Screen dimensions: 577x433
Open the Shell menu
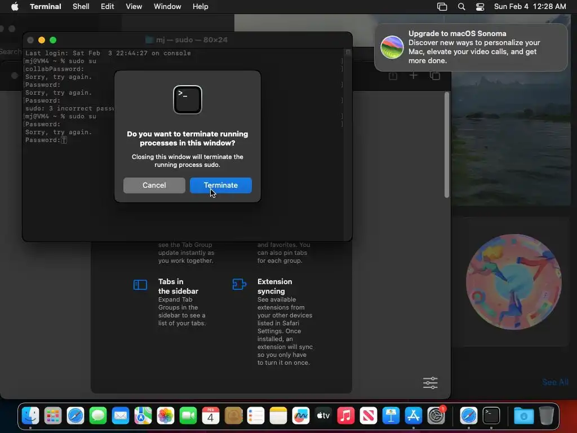pyautogui.click(x=81, y=7)
